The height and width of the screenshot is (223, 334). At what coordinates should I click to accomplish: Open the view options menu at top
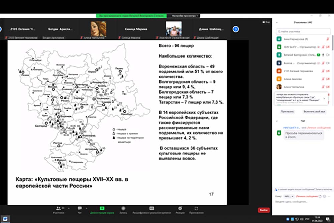[185, 16]
